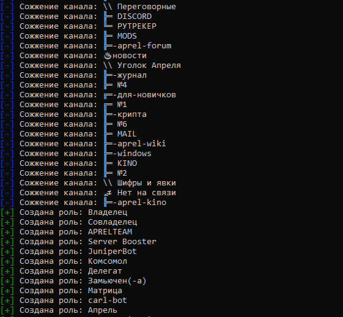Click the fire emoji before новости
The width and height of the screenshot is (343, 317).
pos(108,56)
